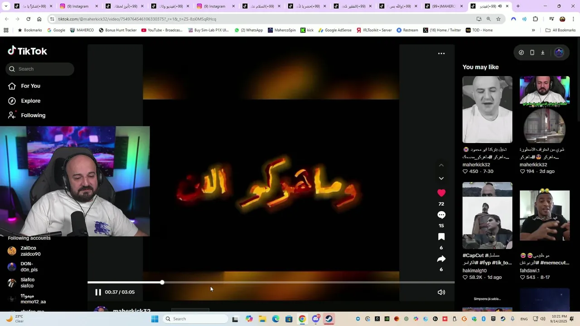The image size is (580, 326).
Task: Open Google AdSense bookmark
Action: pos(335,30)
